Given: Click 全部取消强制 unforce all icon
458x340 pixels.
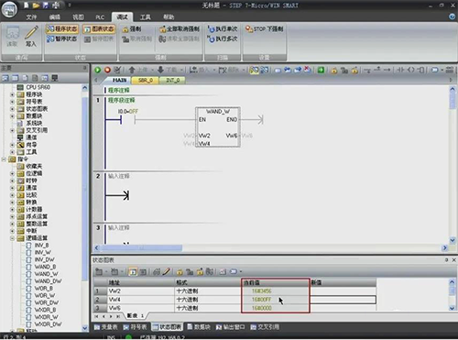Looking at the screenshot, I should 162,29.
